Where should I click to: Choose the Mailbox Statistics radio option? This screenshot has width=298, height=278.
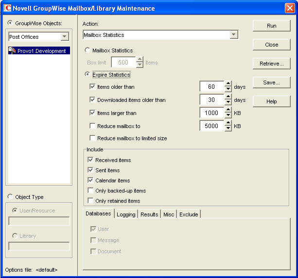pyautogui.click(x=87, y=50)
